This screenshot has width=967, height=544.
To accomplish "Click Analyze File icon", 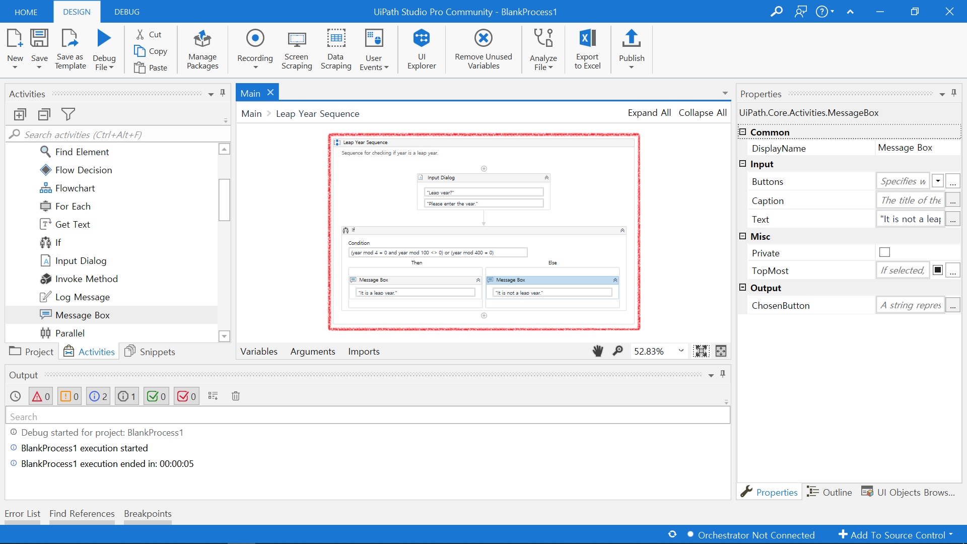I will 543,39.
